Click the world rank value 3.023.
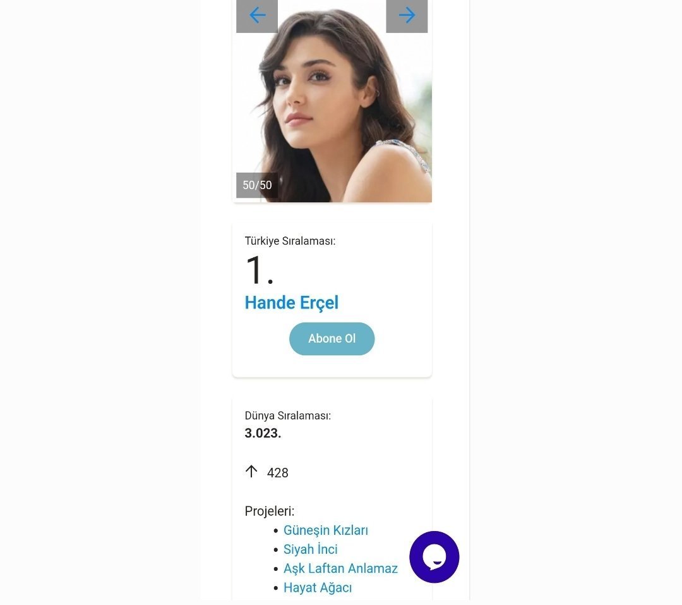 click(263, 434)
